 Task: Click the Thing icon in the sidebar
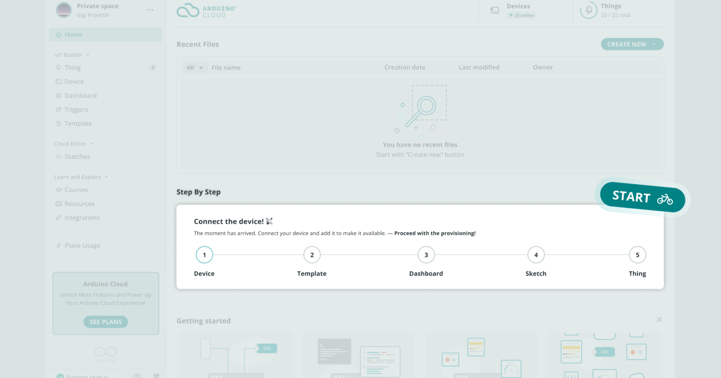point(58,68)
